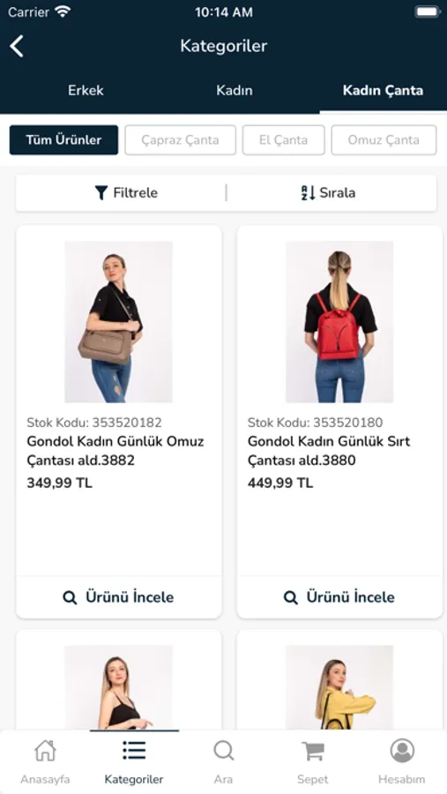This screenshot has height=794, width=447.
Task: Click the Sırala A-Z sort icon
Action: coord(308,193)
